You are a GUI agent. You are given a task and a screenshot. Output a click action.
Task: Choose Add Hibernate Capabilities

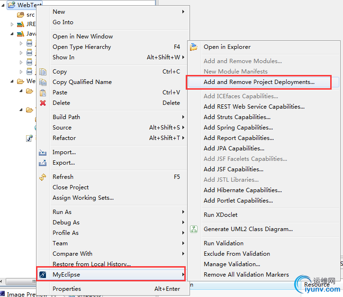243,190
